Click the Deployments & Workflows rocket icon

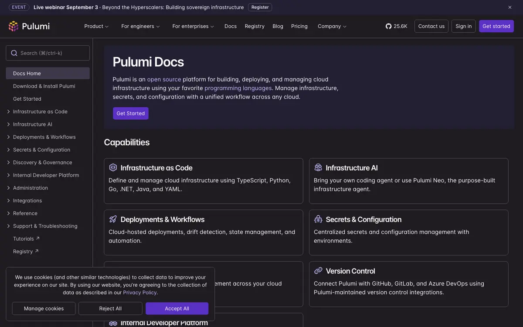[113, 219]
